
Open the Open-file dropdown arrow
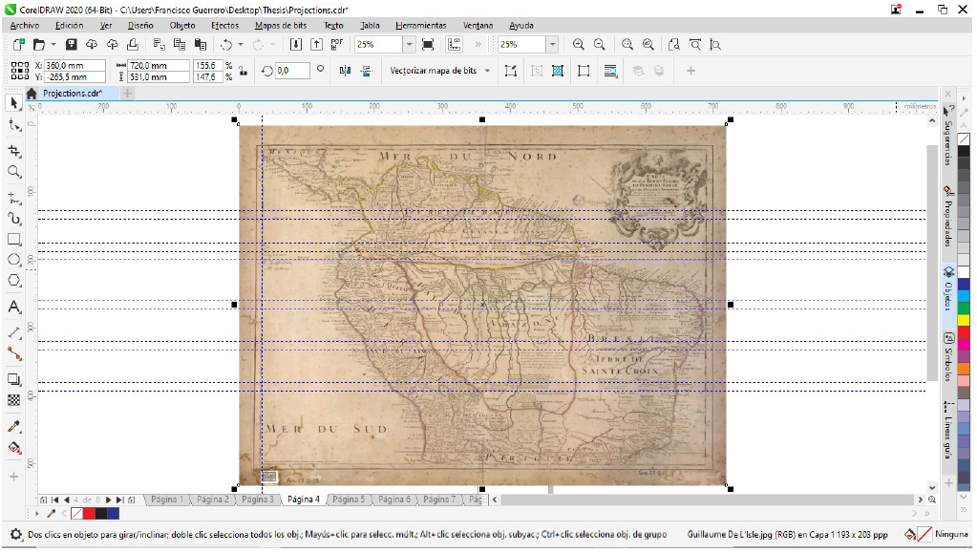click(x=53, y=45)
